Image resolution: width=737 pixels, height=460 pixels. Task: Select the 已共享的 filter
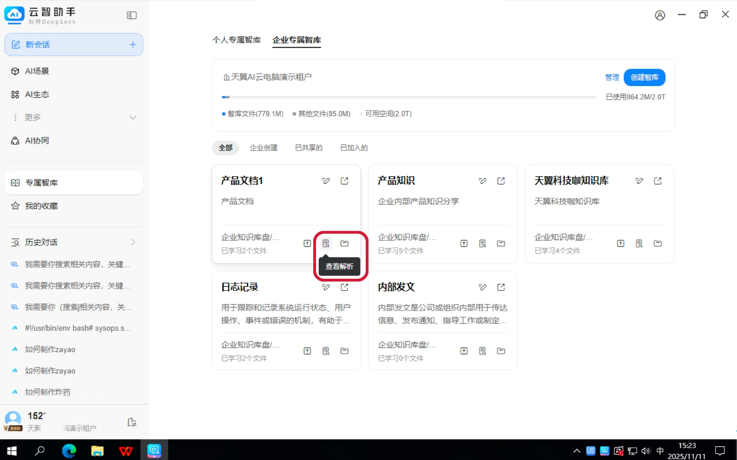click(309, 148)
